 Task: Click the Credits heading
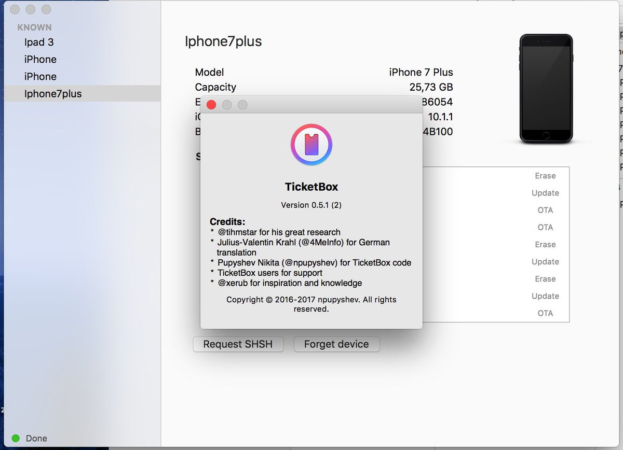click(227, 222)
